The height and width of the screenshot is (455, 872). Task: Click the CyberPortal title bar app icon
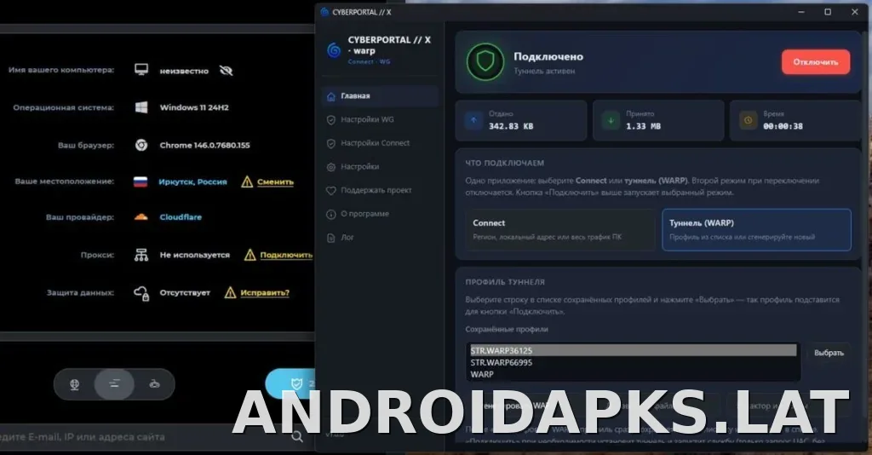click(x=324, y=12)
